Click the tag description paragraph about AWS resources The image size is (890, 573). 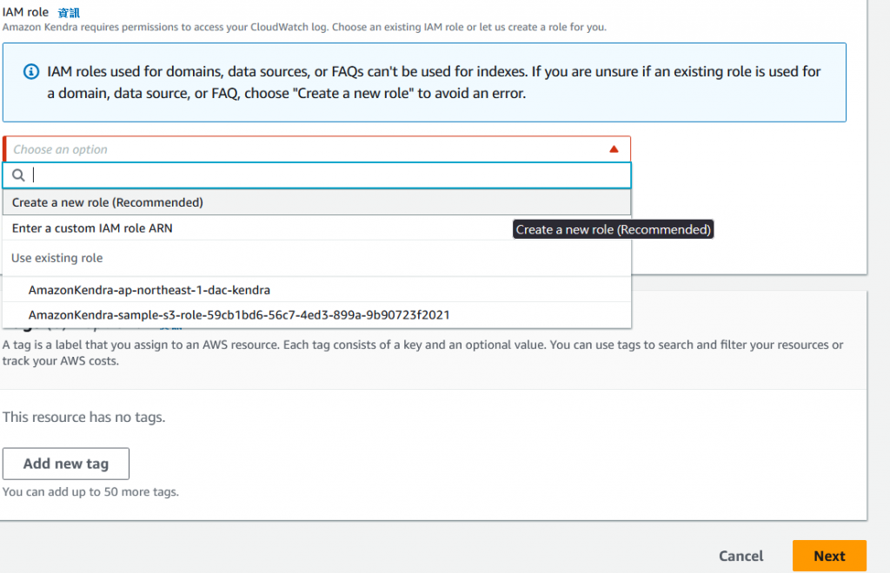pyautogui.click(x=423, y=352)
